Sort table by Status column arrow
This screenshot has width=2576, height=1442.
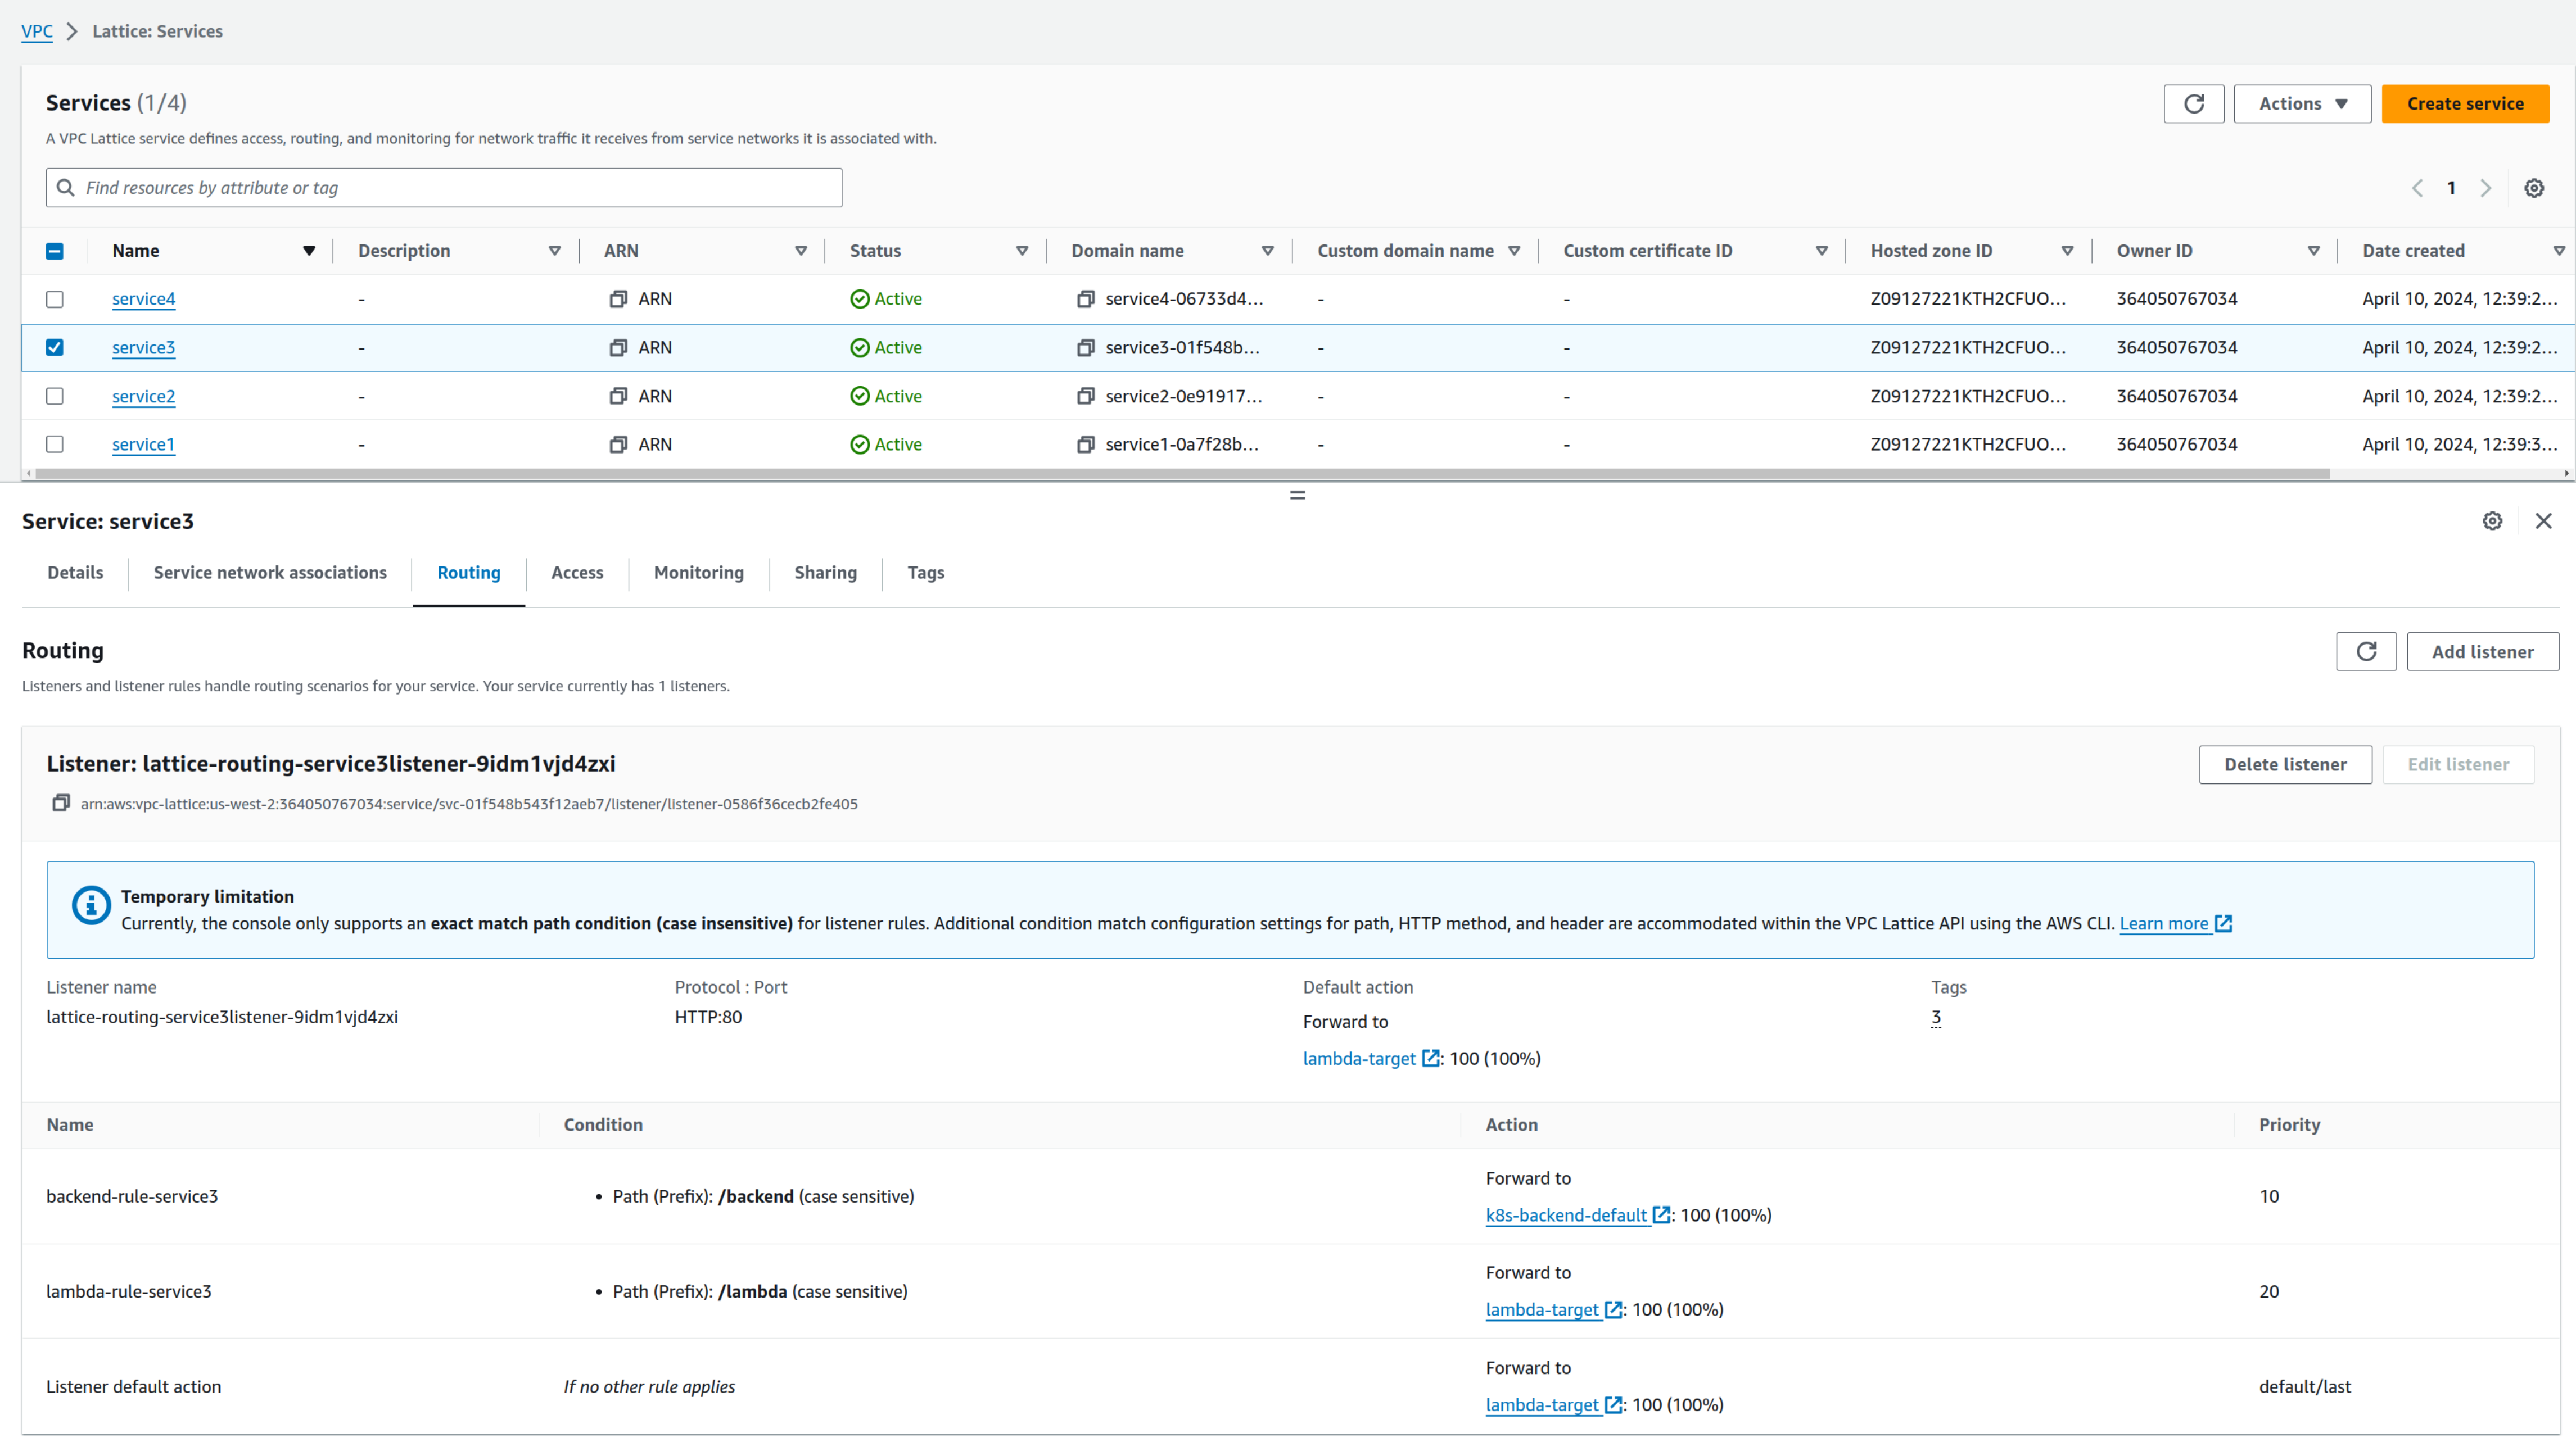point(1021,251)
